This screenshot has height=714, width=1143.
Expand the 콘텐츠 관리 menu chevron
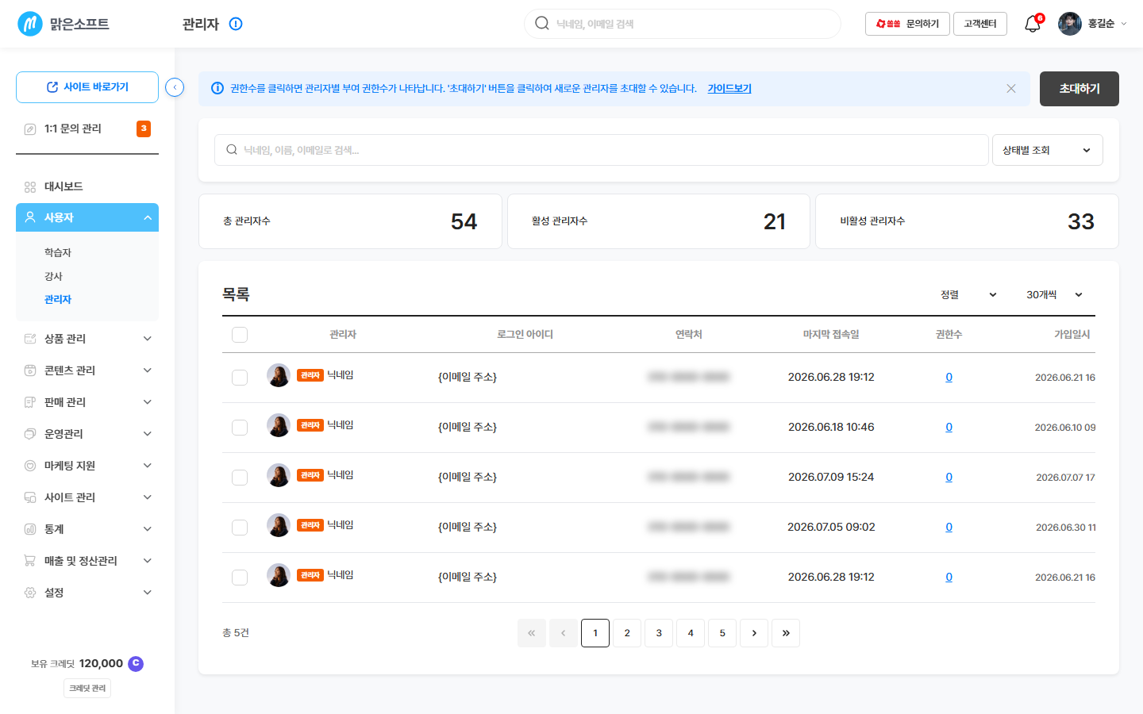click(x=148, y=370)
